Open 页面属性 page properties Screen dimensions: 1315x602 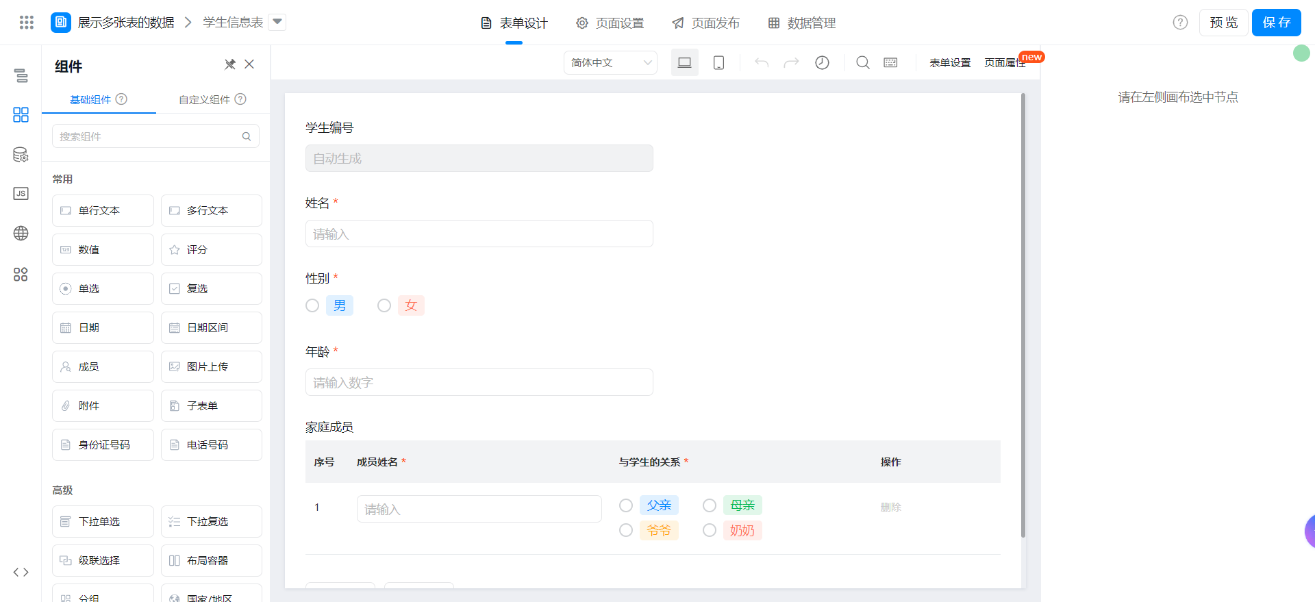pyautogui.click(x=1005, y=62)
